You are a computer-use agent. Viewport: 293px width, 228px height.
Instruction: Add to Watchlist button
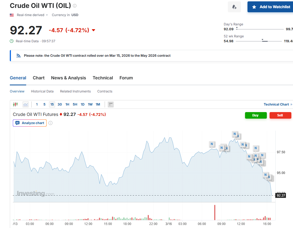[x=270, y=7]
